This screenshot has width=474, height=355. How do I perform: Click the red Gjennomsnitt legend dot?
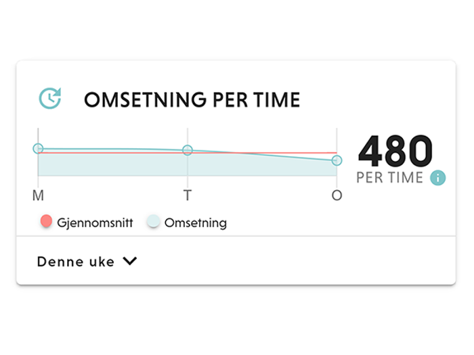46,222
